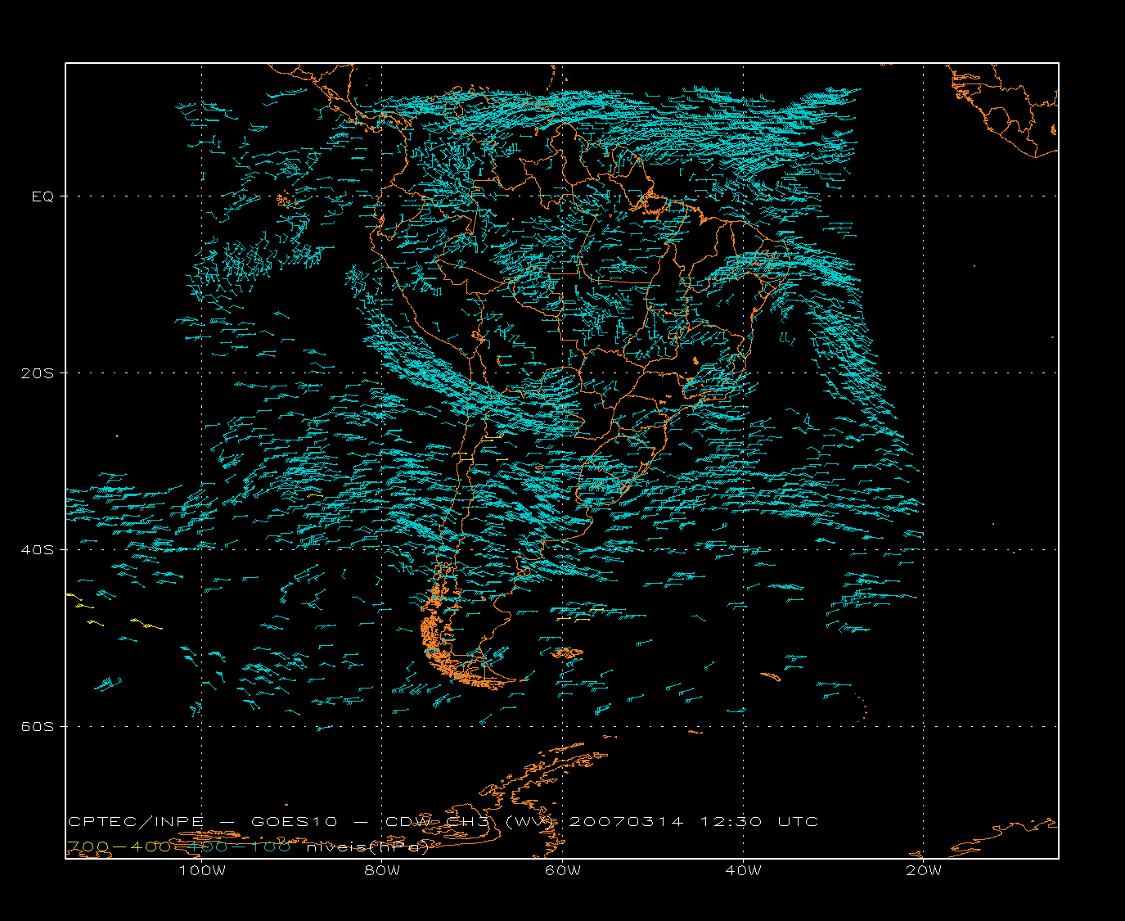Click the GOES10 satellite name

click(293, 822)
